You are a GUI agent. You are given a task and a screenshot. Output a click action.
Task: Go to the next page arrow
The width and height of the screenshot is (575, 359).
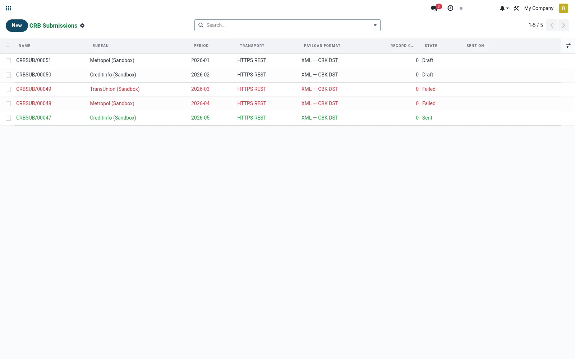tap(563, 25)
